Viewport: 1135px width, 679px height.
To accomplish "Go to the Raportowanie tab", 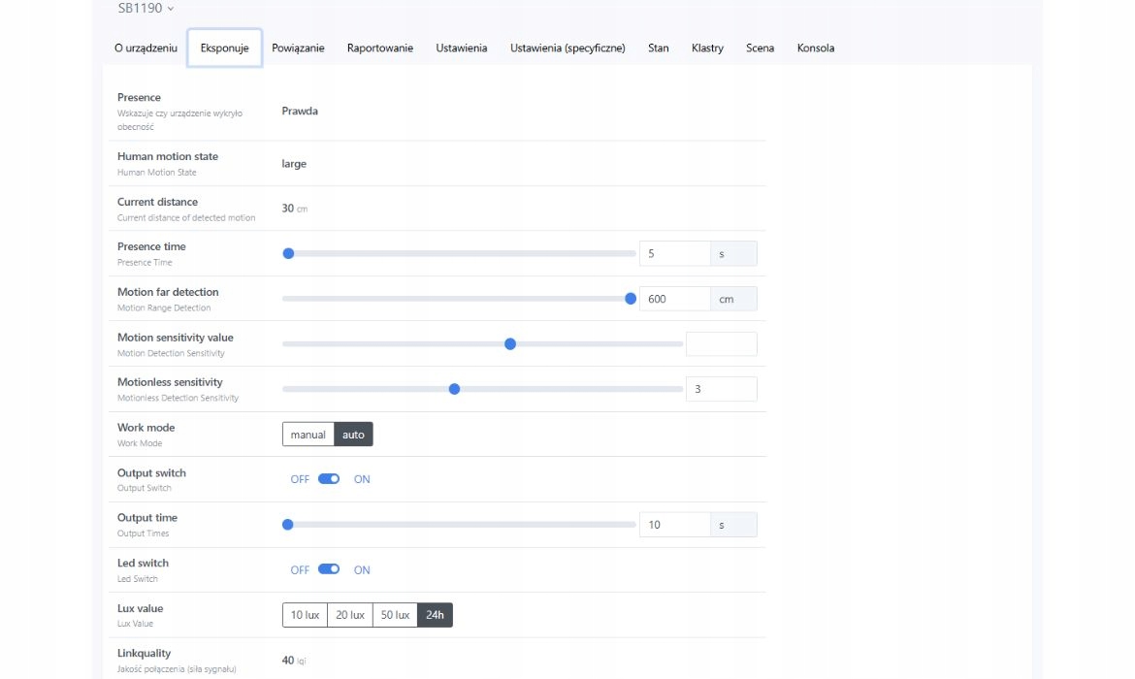I will (x=380, y=48).
